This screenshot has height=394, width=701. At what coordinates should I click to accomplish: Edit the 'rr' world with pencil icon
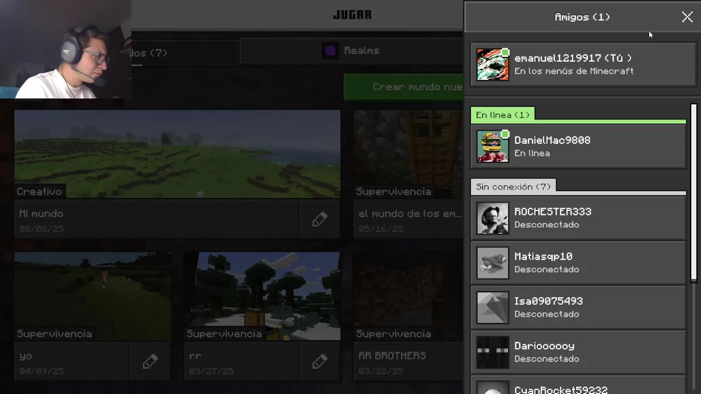pos(320,362)
